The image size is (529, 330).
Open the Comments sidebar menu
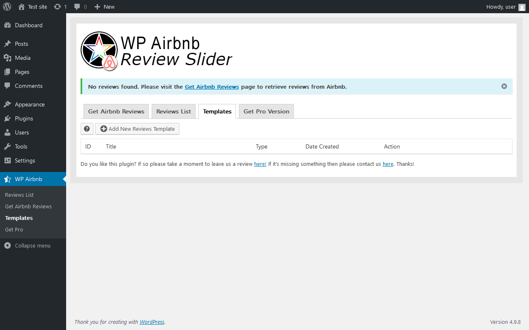point(33,86)
